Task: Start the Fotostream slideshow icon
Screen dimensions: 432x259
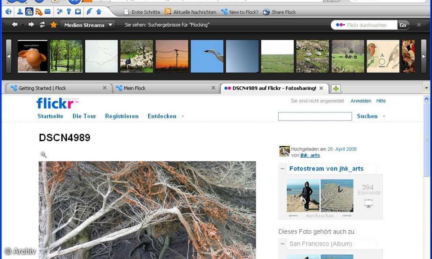Action: (x=368, y=204)
